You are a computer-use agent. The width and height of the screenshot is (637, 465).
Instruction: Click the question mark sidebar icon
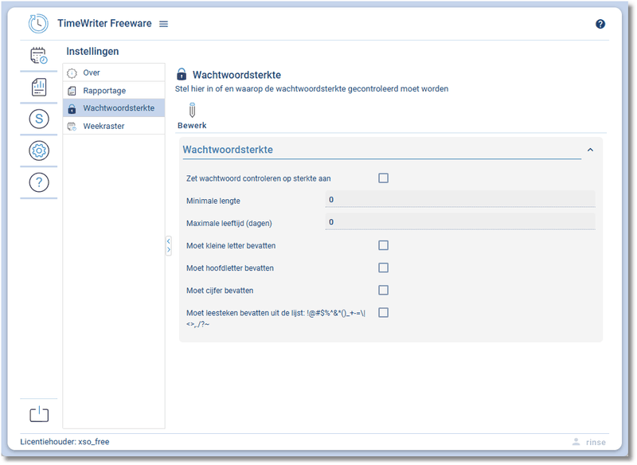[38, 182]
